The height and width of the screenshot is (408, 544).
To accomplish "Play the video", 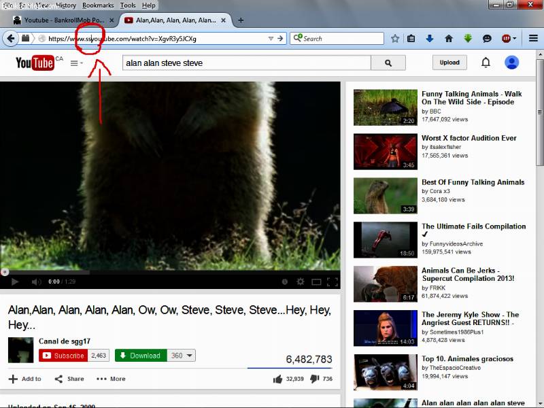I will [x=15, y=282].
